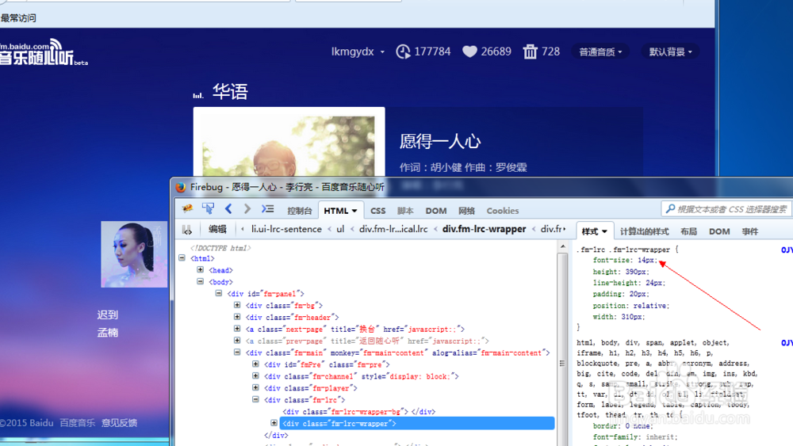Switch to the Cookies tab
The image size is (793, 446).
502,211
